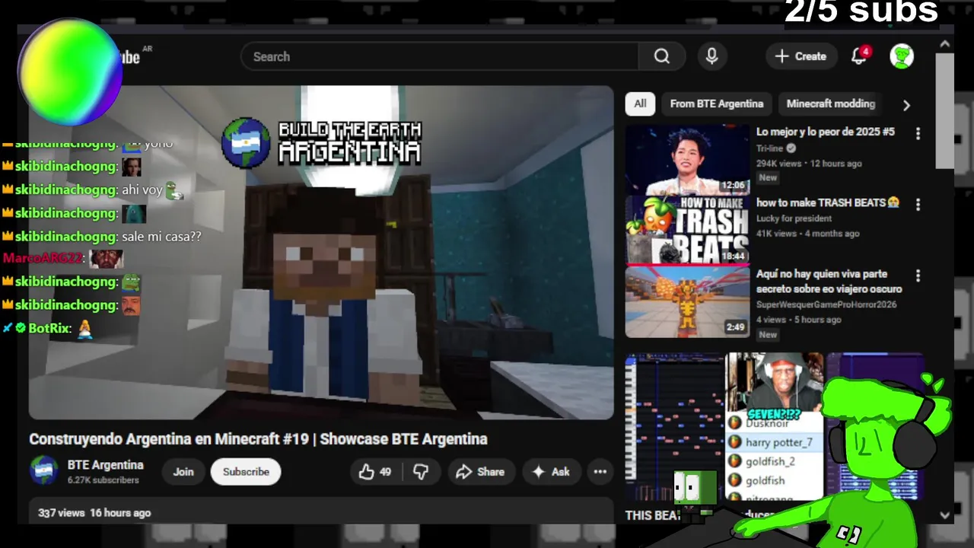Click 337 views 16 hours ago text
Screen dimensions: 974x548
pos(94,513)
